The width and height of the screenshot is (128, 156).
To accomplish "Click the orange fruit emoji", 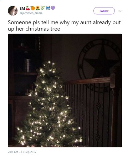I will [x=33, y=8].
